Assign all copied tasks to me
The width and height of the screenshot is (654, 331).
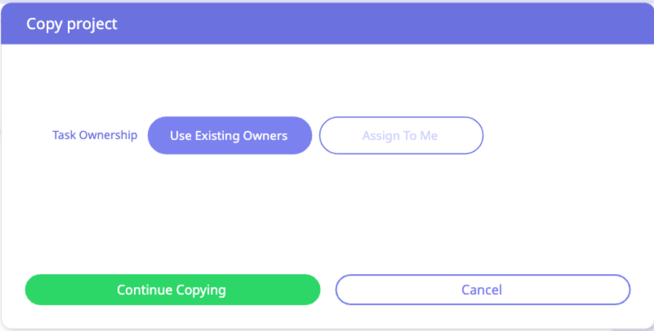click(401, 136)
